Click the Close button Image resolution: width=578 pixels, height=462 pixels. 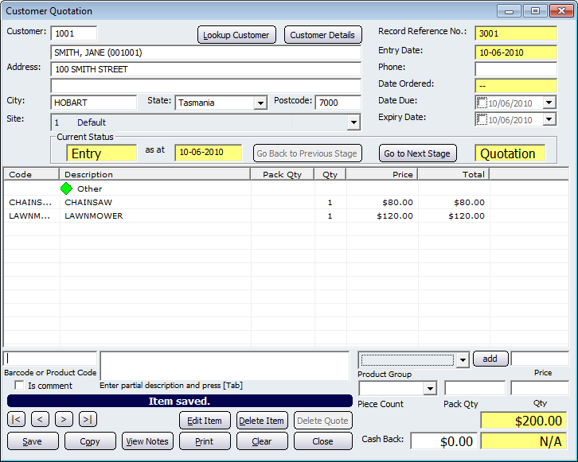[x=323, y=441]
